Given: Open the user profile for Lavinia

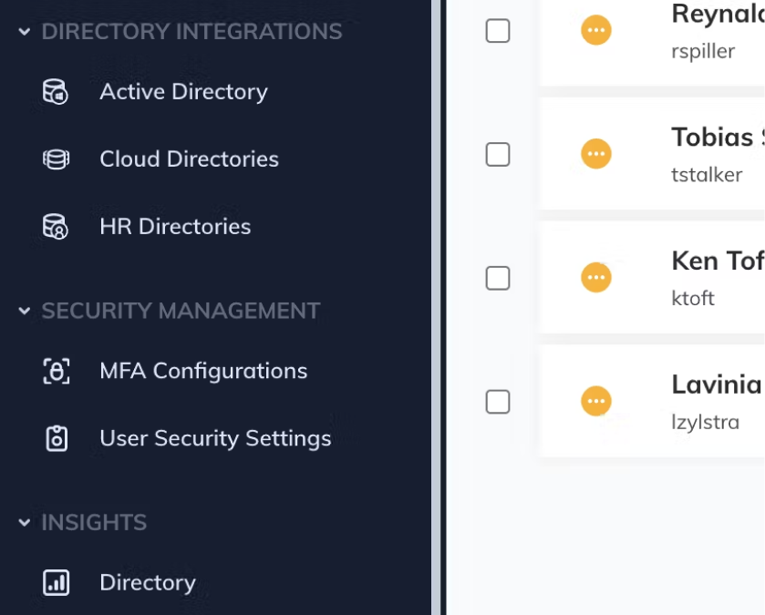Looking at the screenshot, I should point(716,384).
